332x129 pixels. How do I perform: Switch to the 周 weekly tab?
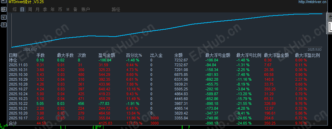click(30, 9)
